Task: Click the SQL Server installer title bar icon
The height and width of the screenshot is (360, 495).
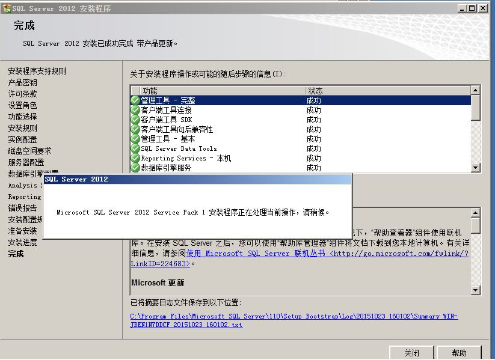Action: [x=6, y=8]
